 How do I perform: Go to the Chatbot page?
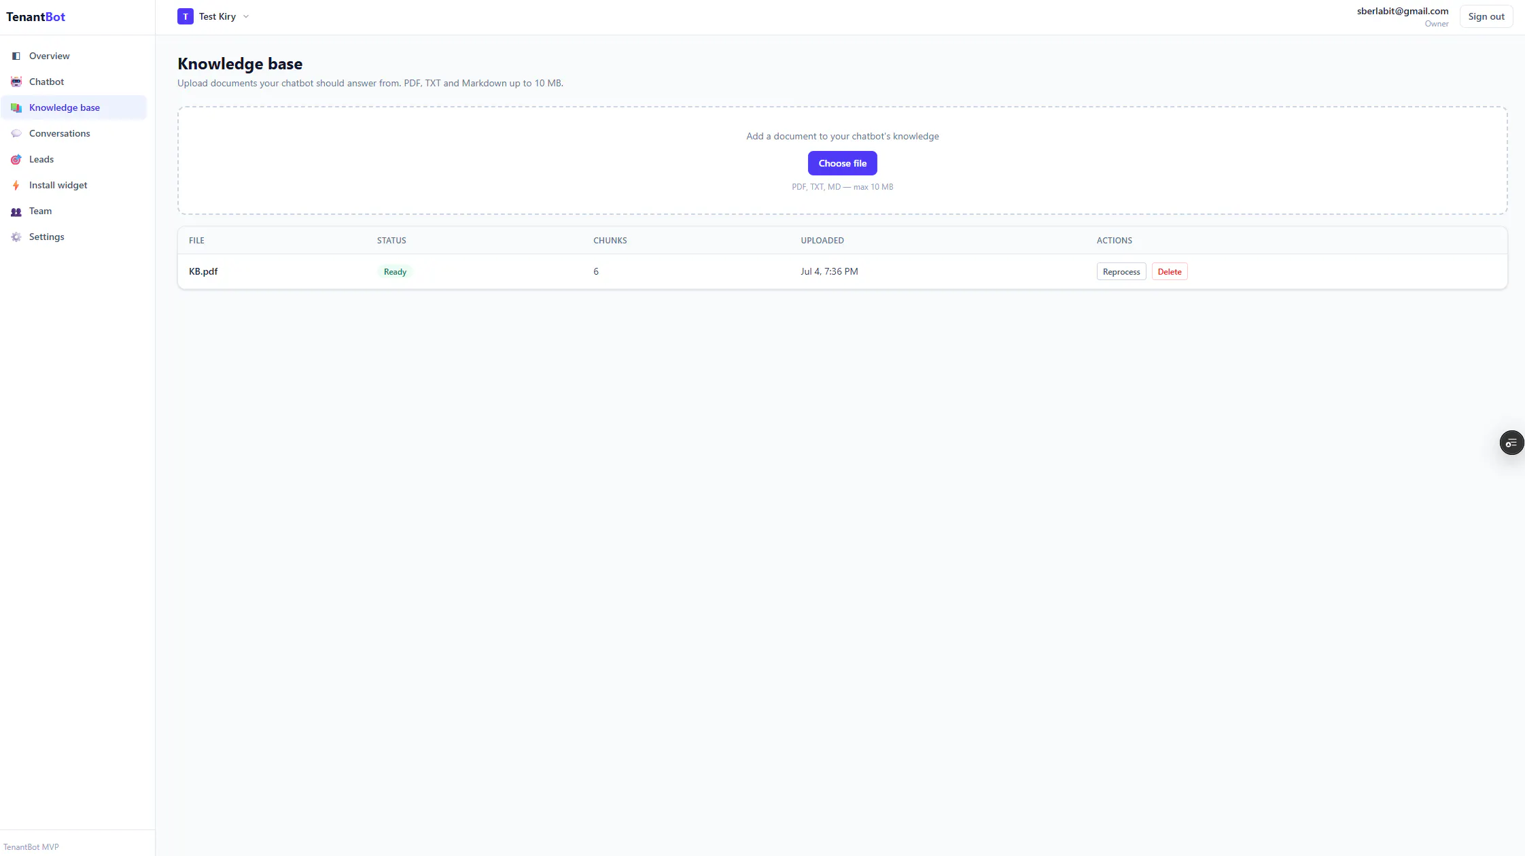coord(73,82)
